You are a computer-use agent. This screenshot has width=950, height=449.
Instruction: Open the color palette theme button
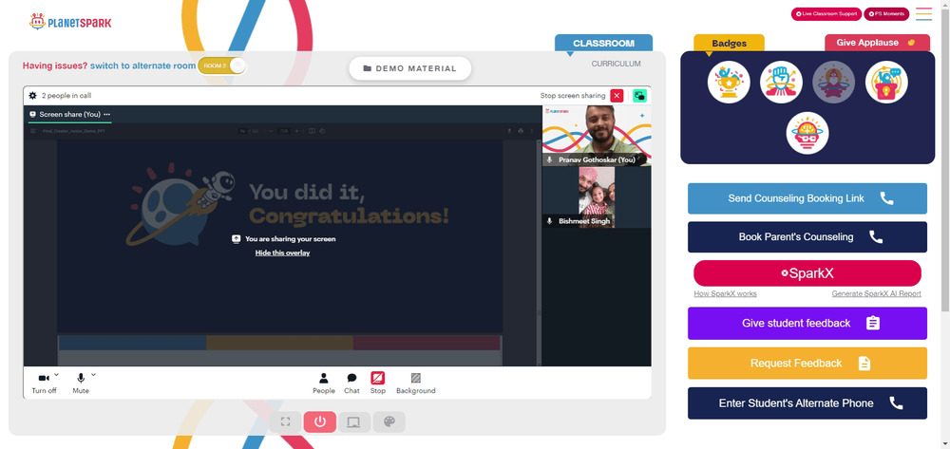(x=389, y=421)
